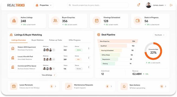177x97 pixels.
Task: Click the Active Listings value 248
Action: pos(23,21)
